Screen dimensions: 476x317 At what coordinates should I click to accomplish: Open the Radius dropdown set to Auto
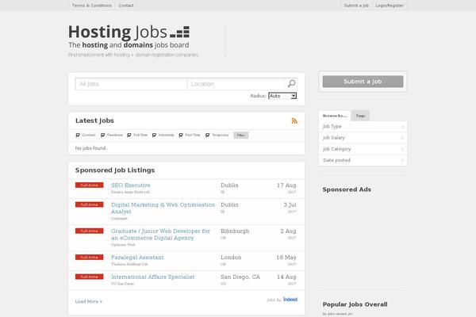[x=282, y=96]
